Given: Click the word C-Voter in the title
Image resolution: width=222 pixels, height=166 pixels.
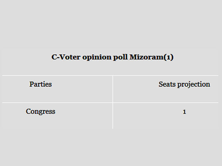Looking at the screenshot, I should click(x=64, y=58).
